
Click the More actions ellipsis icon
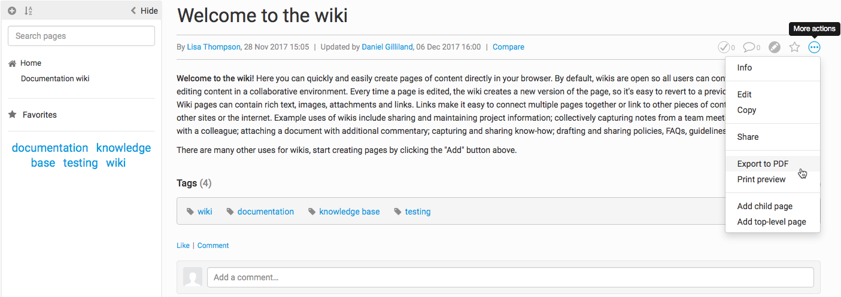click(x=814, y=47)
